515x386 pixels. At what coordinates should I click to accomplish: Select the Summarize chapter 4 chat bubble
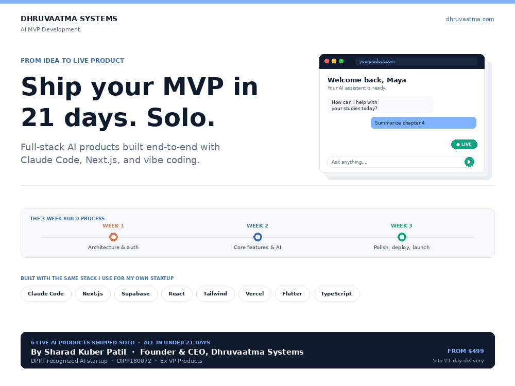(x=423, y=123)
